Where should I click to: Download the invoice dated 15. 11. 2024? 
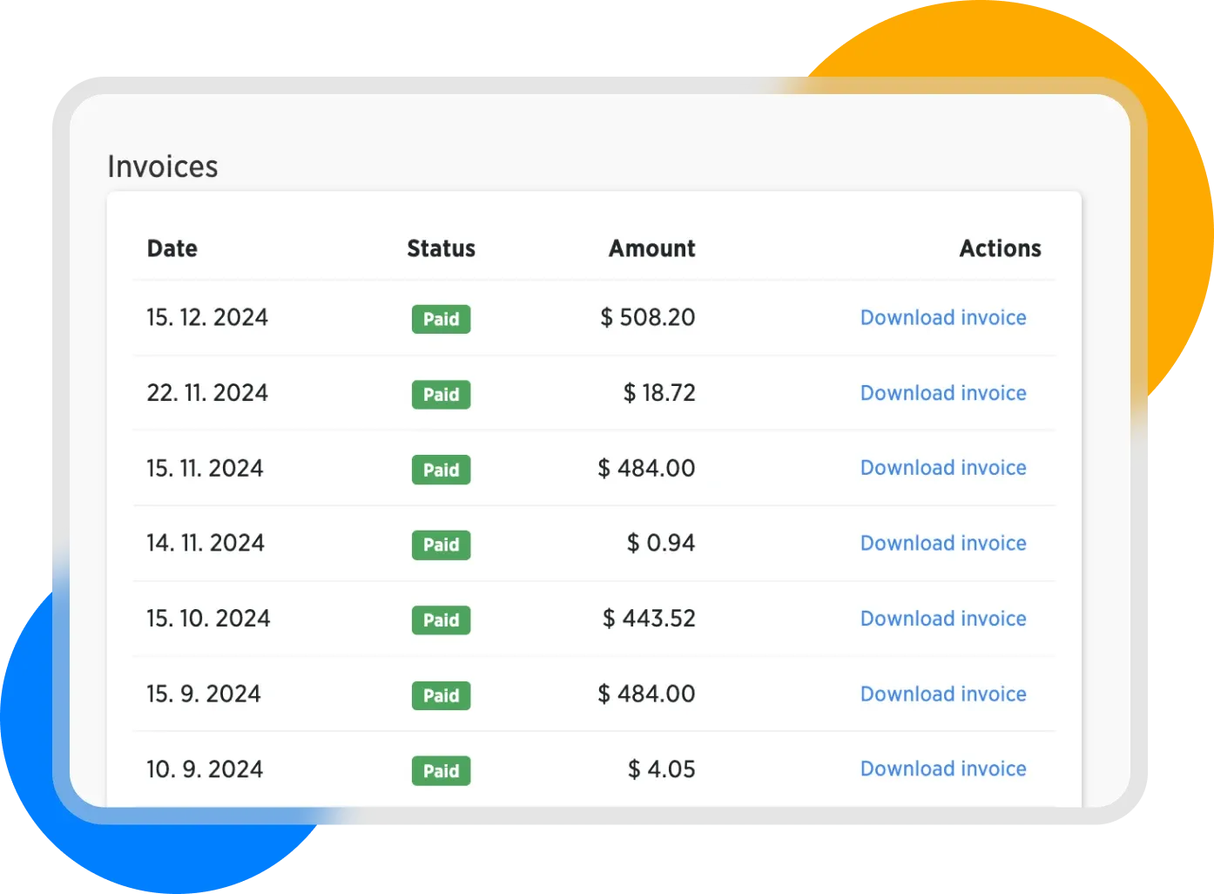[x=942, y=468]
